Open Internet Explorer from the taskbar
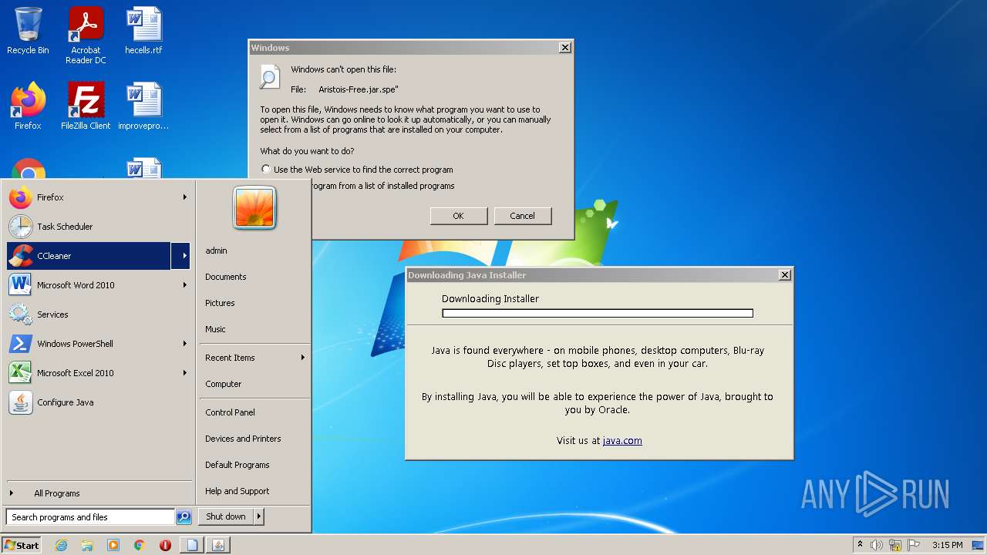The width and height of the screenshot is (987, 555). click(x=61, y=545)
